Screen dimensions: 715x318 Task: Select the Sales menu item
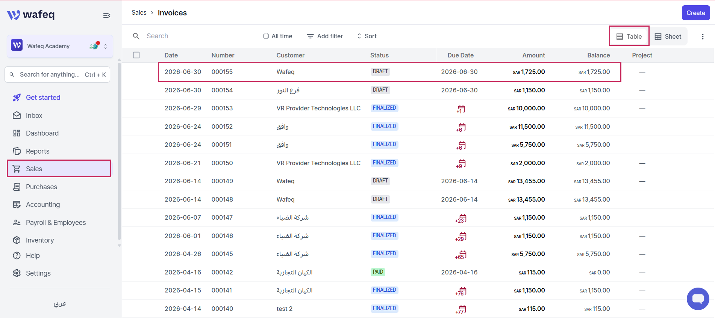(x=59, y=169)
